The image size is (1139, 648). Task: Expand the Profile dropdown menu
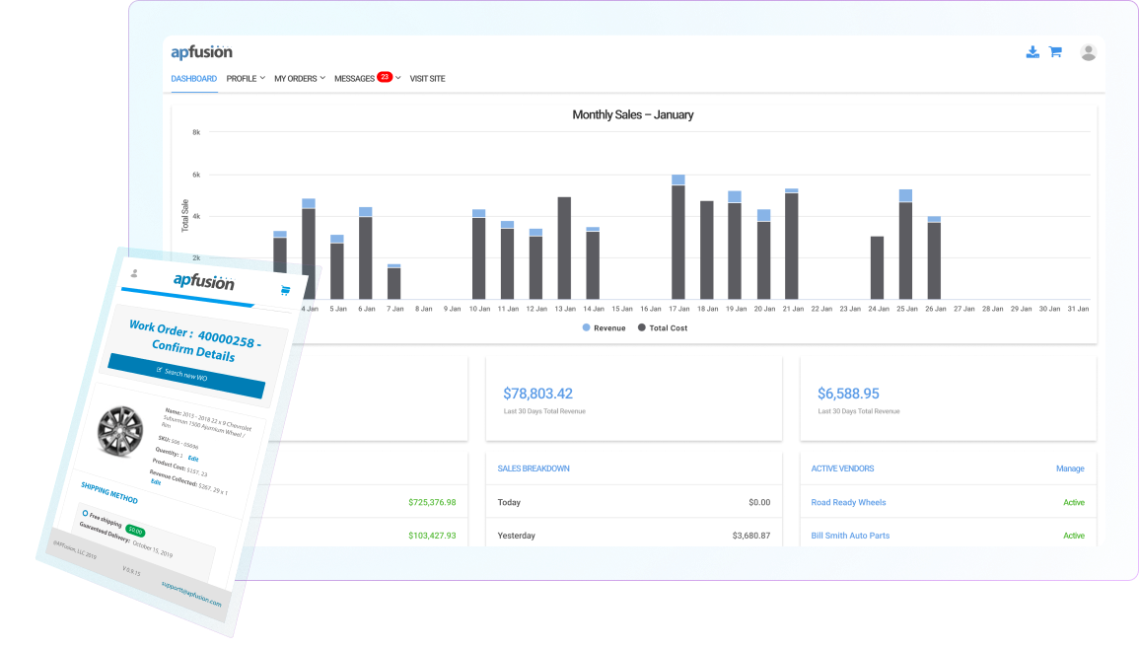click(x=246, y=79)
